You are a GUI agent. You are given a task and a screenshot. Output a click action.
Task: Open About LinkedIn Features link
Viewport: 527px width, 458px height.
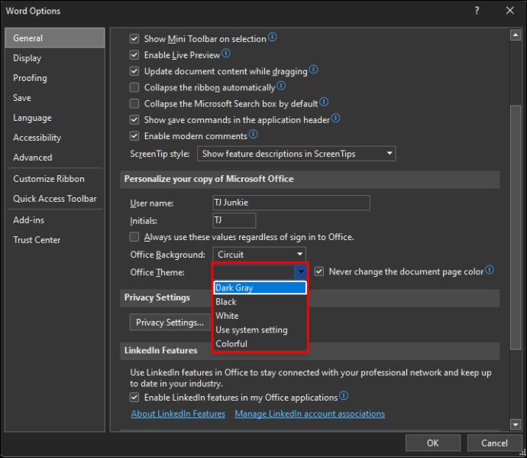[178, 414]
